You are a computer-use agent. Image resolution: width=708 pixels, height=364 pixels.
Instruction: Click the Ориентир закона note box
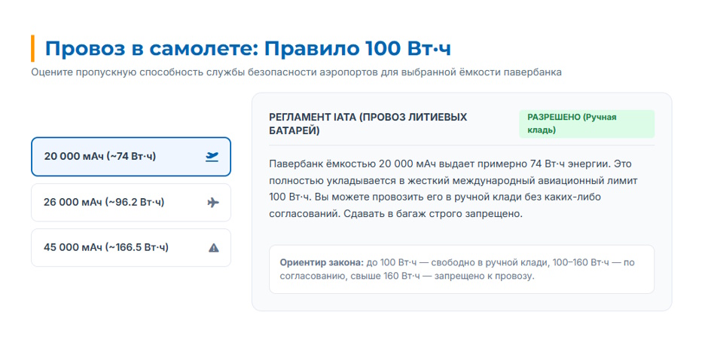click(462, 269)
